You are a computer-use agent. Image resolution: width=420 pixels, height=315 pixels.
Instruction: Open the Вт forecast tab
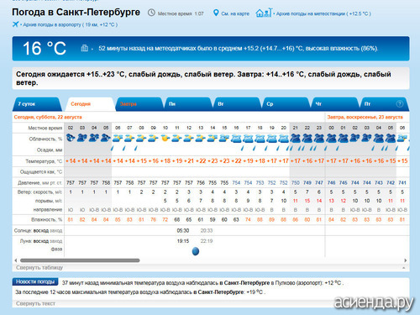[237, 104]
